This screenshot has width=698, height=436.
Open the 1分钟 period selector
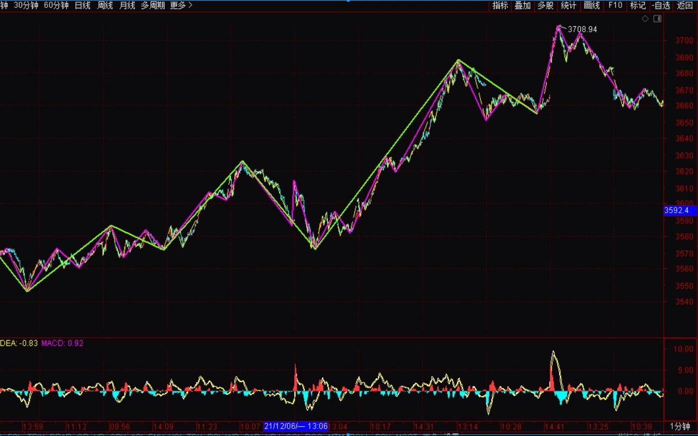click(x=680, y=426)
